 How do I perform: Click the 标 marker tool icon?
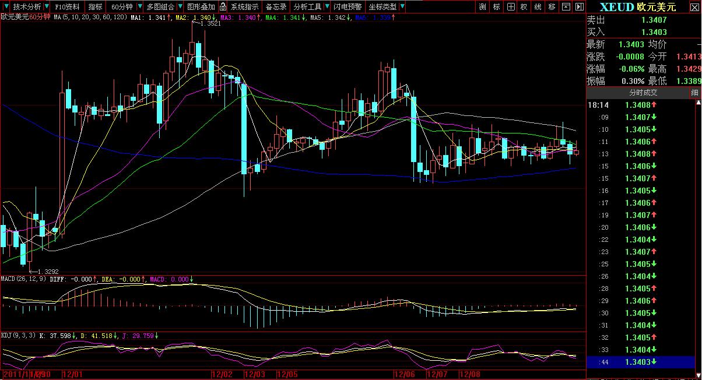point(497,7)
